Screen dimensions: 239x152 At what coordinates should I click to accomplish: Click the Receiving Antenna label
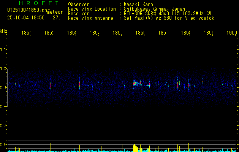pyautogui.click(x=90, y=18)
